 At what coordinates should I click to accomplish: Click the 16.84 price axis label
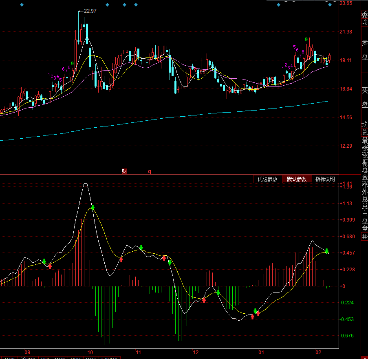[346, 89]
